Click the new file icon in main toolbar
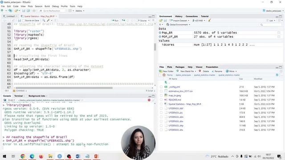The image size is (285, 160). [x=2, y=11]
